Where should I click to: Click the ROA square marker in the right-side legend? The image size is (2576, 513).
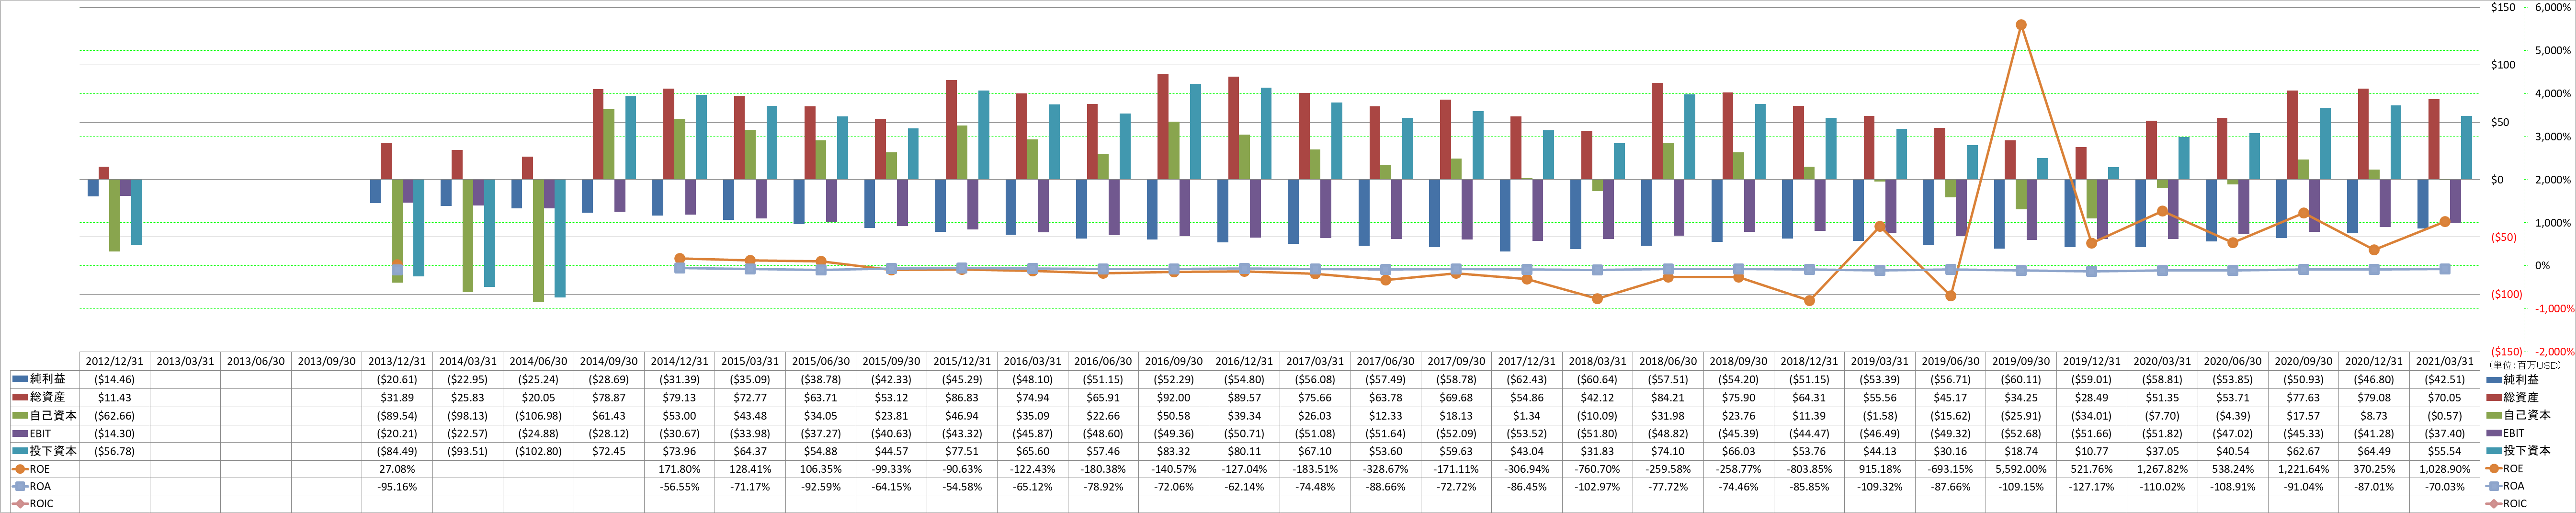point(2494,486)
